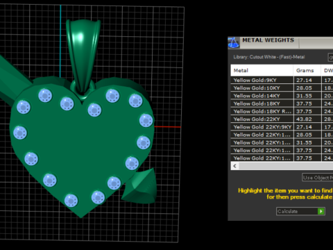
Task: Select the METAL WEIGHTS panel title tab
Action: coord(268,40)
